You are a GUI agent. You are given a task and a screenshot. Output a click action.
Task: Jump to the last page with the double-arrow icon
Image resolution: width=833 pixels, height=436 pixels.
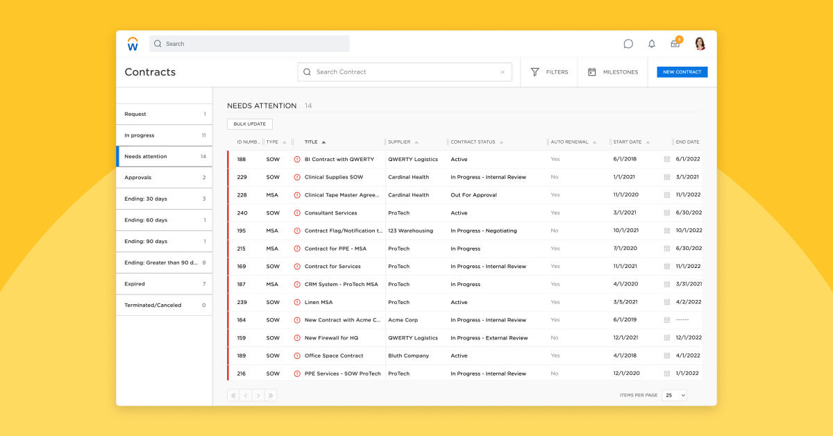point(270,395)
